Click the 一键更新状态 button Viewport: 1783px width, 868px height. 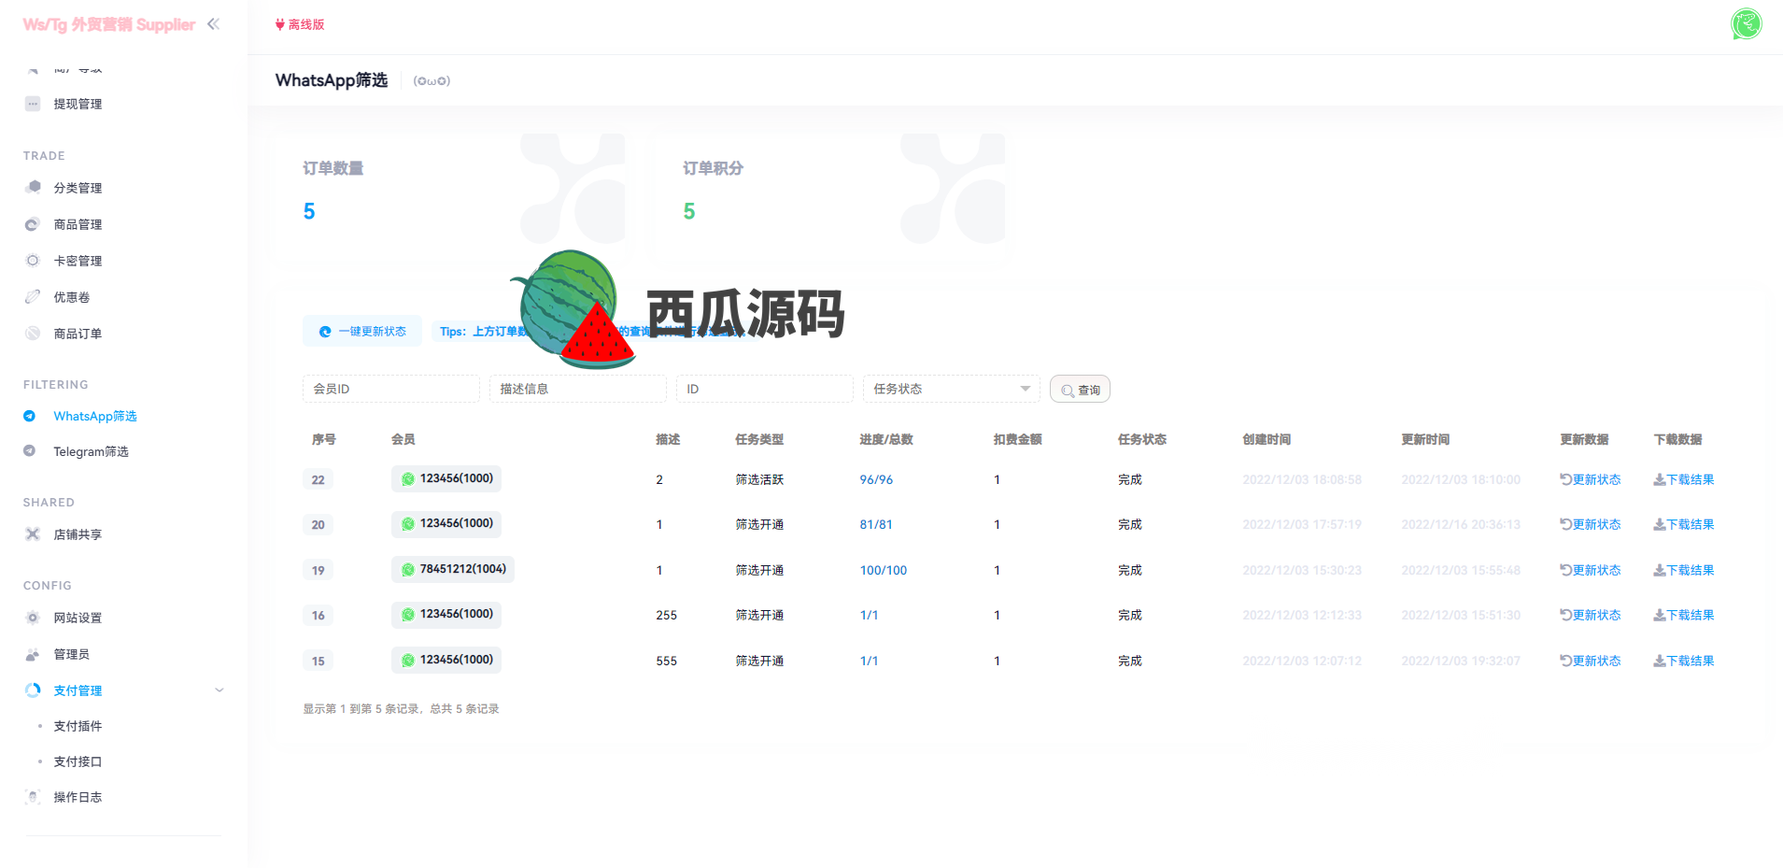click(x=362, y=332)
